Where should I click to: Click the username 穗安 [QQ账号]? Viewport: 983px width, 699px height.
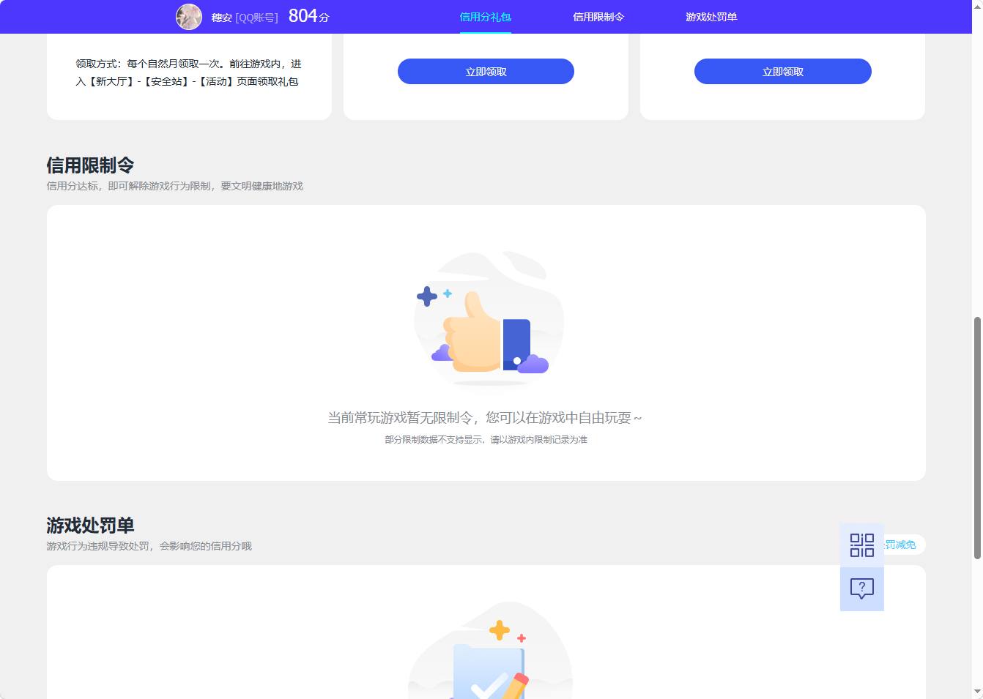245,18
